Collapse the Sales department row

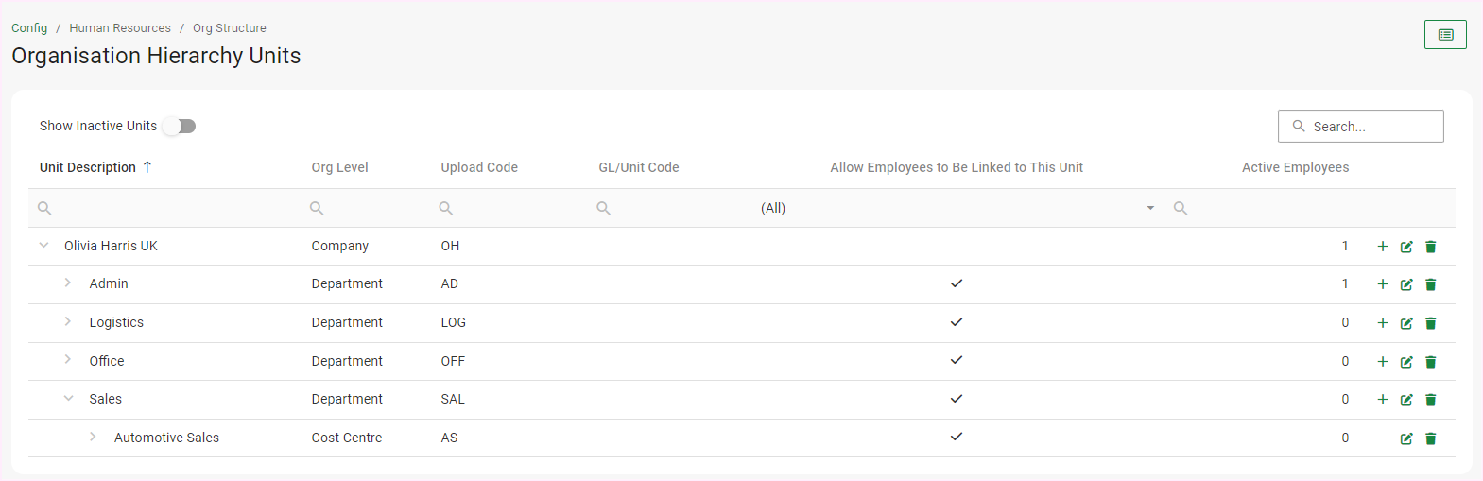coord(68,399)
